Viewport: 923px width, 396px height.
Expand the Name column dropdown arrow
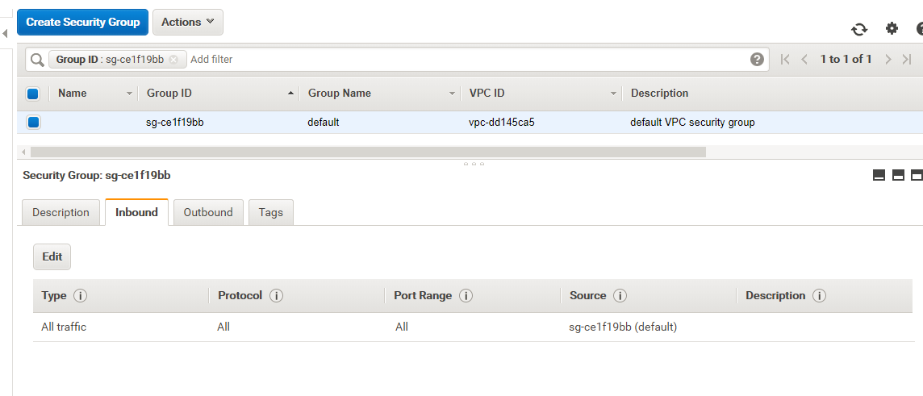tap(129, 94)
